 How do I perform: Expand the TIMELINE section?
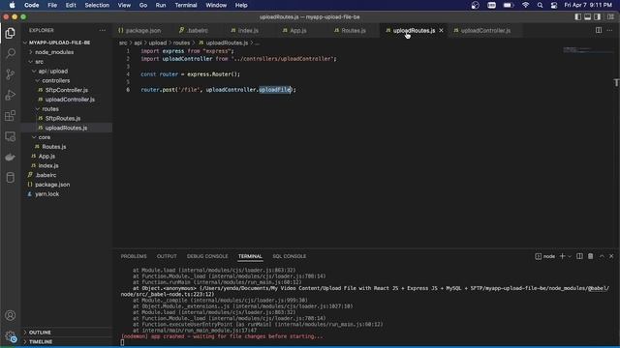tap(67, 341)
